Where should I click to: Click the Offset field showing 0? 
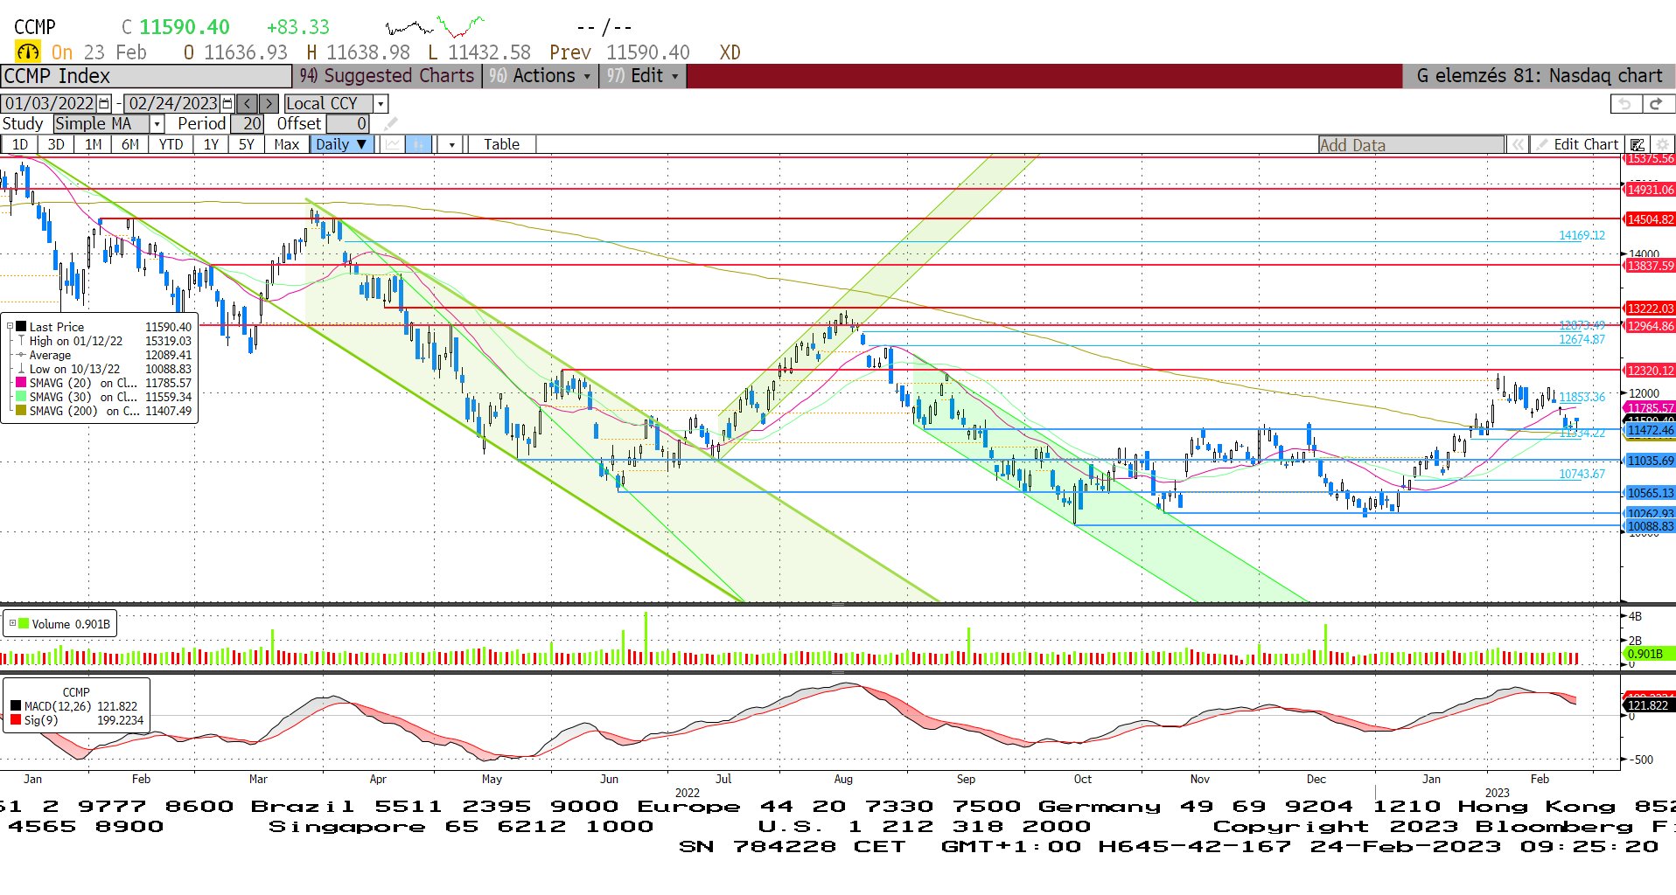coord(347,124)
